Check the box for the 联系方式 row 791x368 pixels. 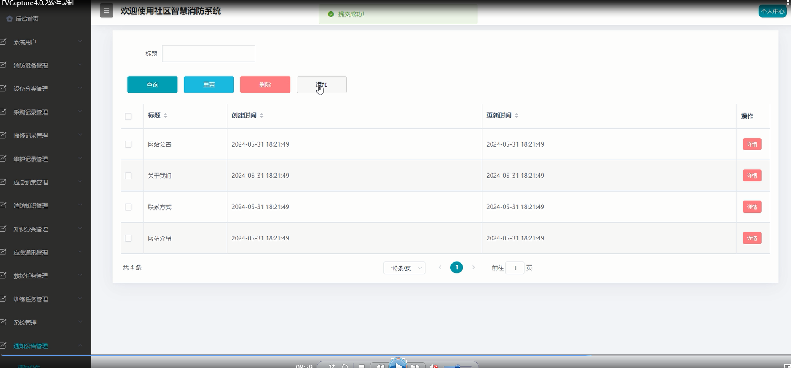[x=129, y=207]
